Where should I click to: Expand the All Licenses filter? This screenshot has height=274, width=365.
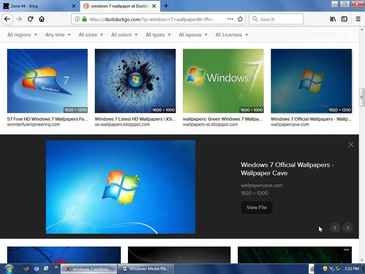[232, 35]
